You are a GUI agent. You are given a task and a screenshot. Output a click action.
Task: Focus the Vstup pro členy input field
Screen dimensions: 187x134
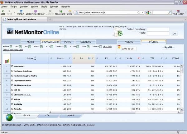pos(158,29)
